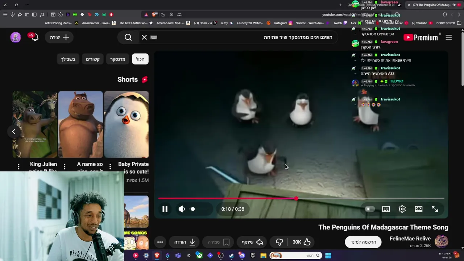Image resolution: width=464 pixels, height=261 pixels.
Task: Open options for 'A name so' Short
Action: pos(65,166)
